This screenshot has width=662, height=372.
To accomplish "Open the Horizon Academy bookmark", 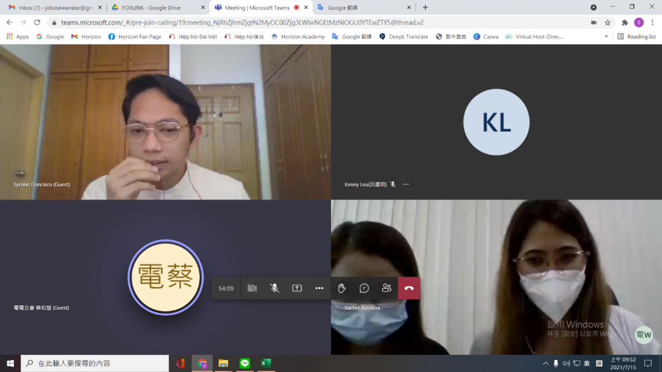I will click(298, 37).
